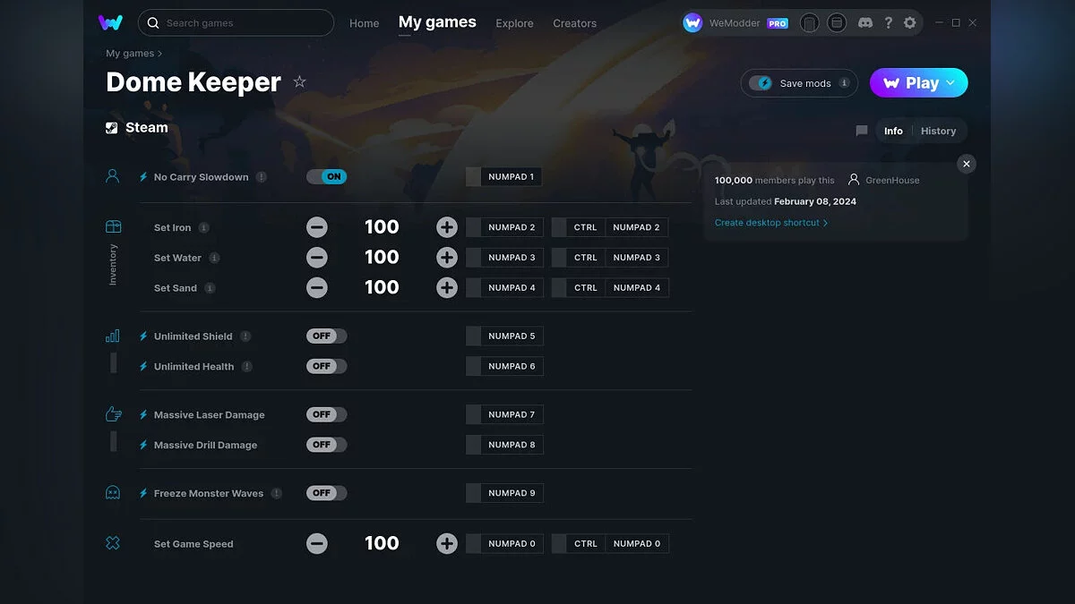
Task: Expand the Play button dropdown arrow
Action: point(950,82)
